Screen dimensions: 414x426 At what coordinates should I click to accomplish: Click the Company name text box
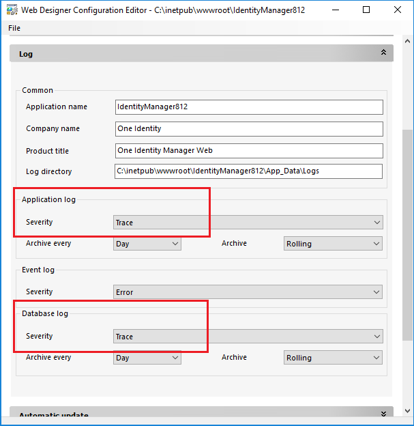[x=249, y=129]
